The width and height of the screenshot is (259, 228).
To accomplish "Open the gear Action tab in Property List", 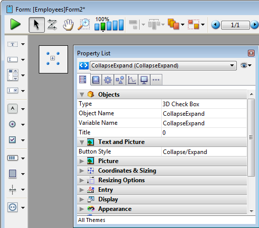I will (108, 80).
